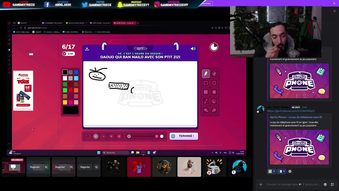Select the dark green color swatch
This screenshot has height=191, width=339.
[65, 84]
